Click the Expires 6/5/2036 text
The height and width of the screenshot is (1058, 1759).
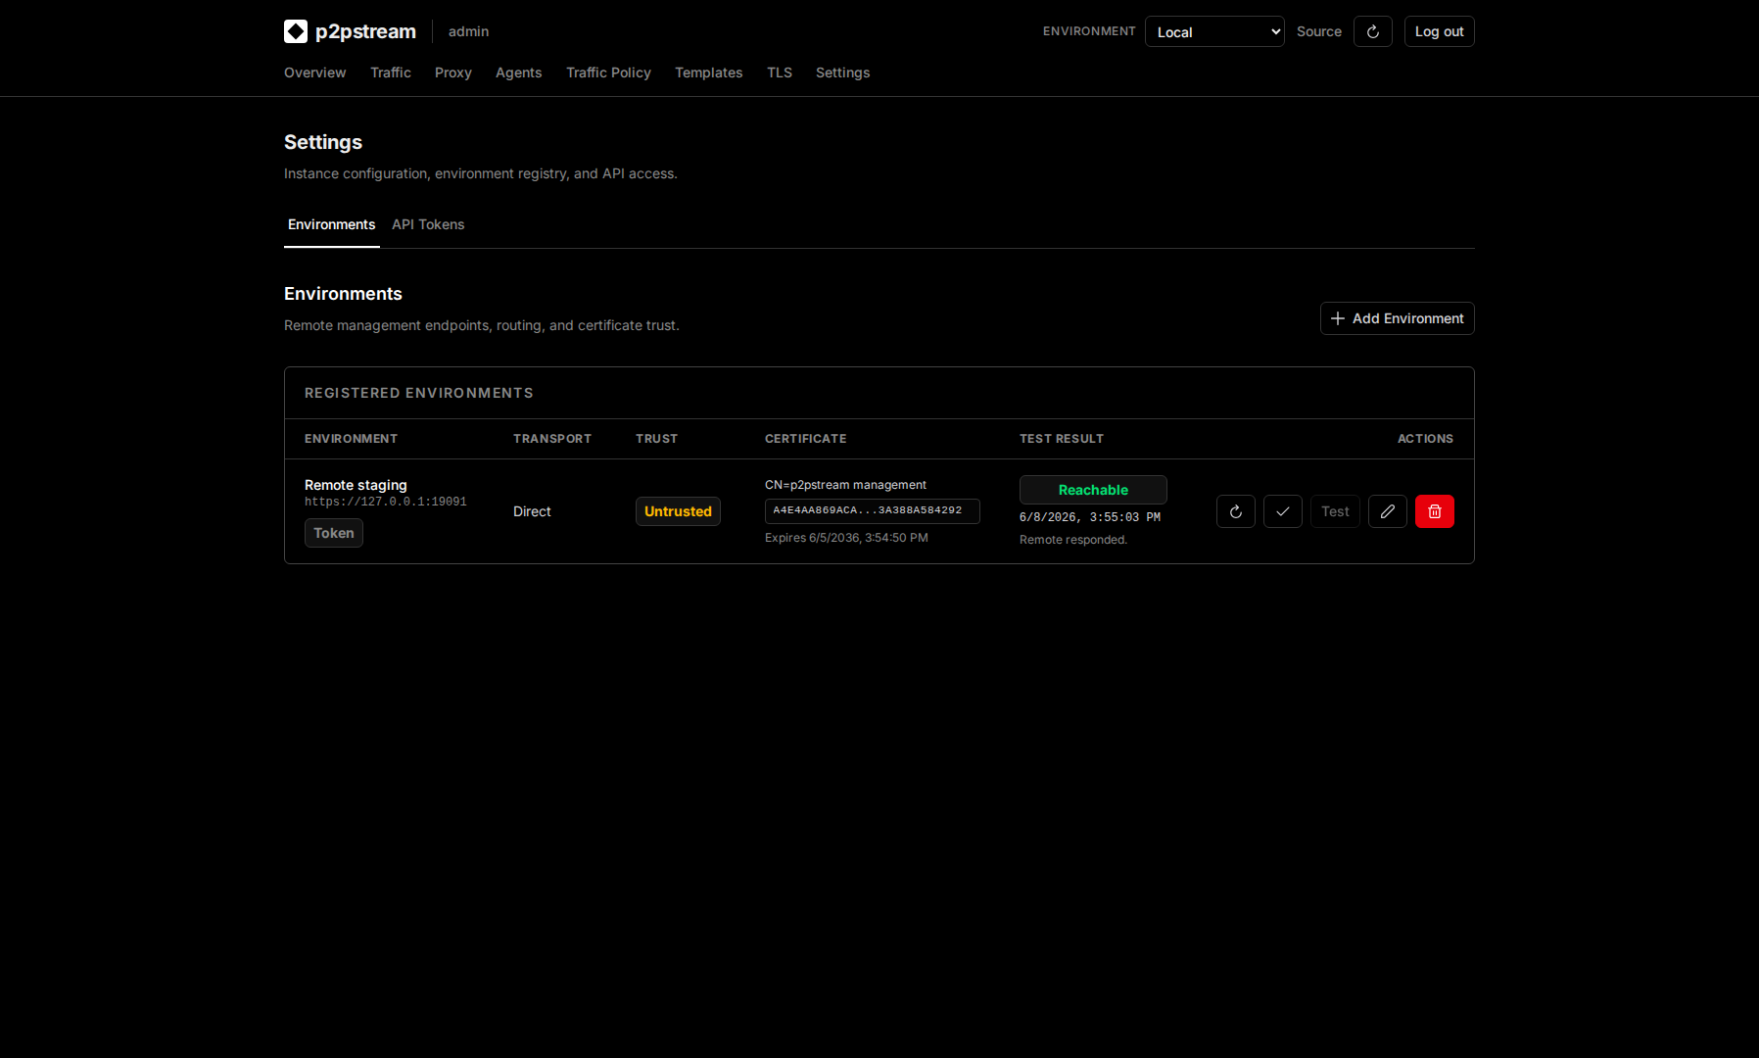[x=846, y=538]
